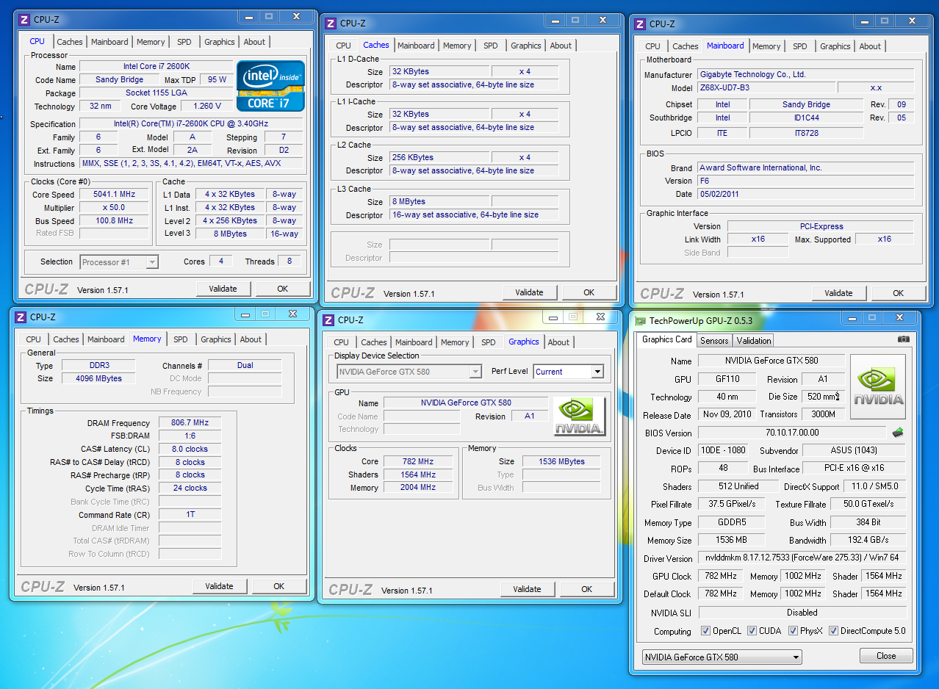Screen dimensions: 939x689
Task: Click the title bar icon of the CPU-Z Processor window
Action: [x=24, y=20]
